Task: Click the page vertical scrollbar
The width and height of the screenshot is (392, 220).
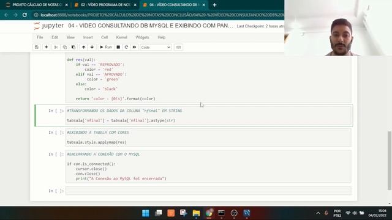Action: pos(390,160)
